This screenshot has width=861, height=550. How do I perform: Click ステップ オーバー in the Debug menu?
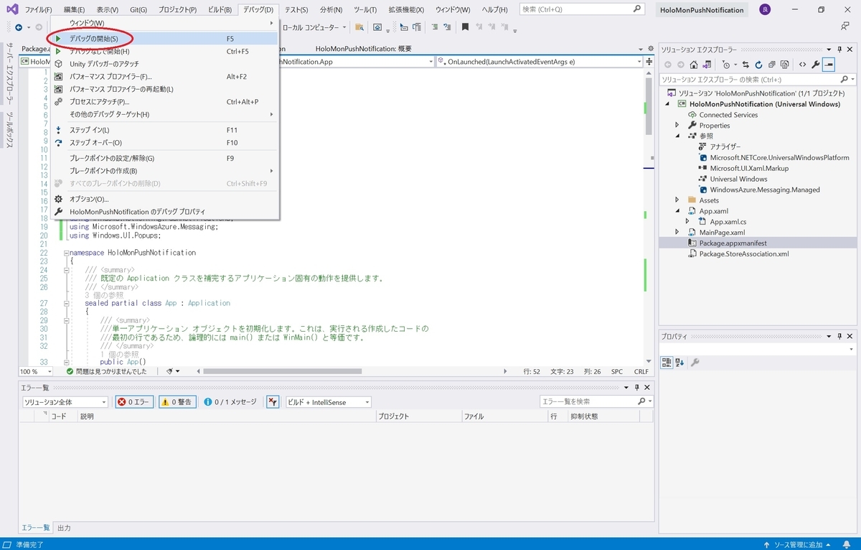pyautogui.click(x=164, y=142)
